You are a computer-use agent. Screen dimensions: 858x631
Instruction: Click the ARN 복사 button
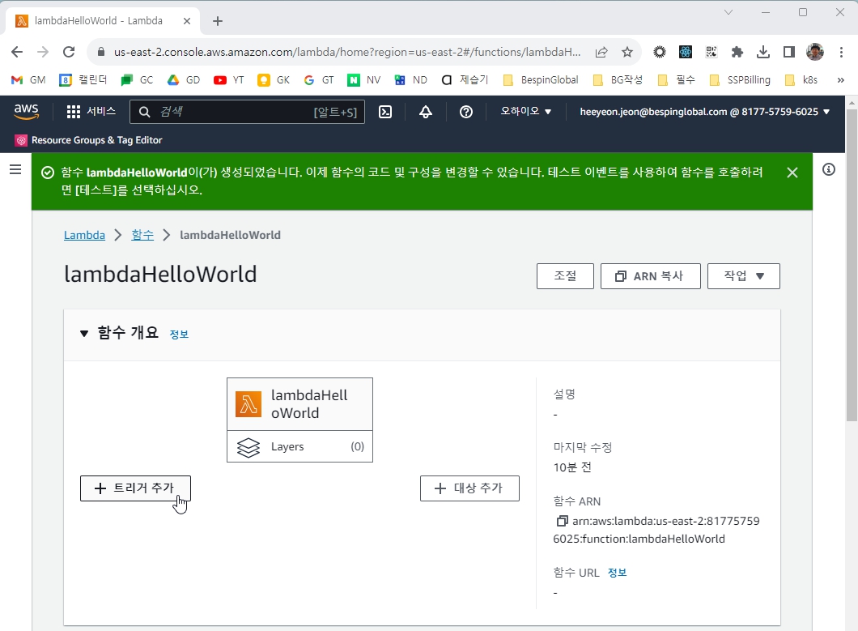[x=651, y=276]
